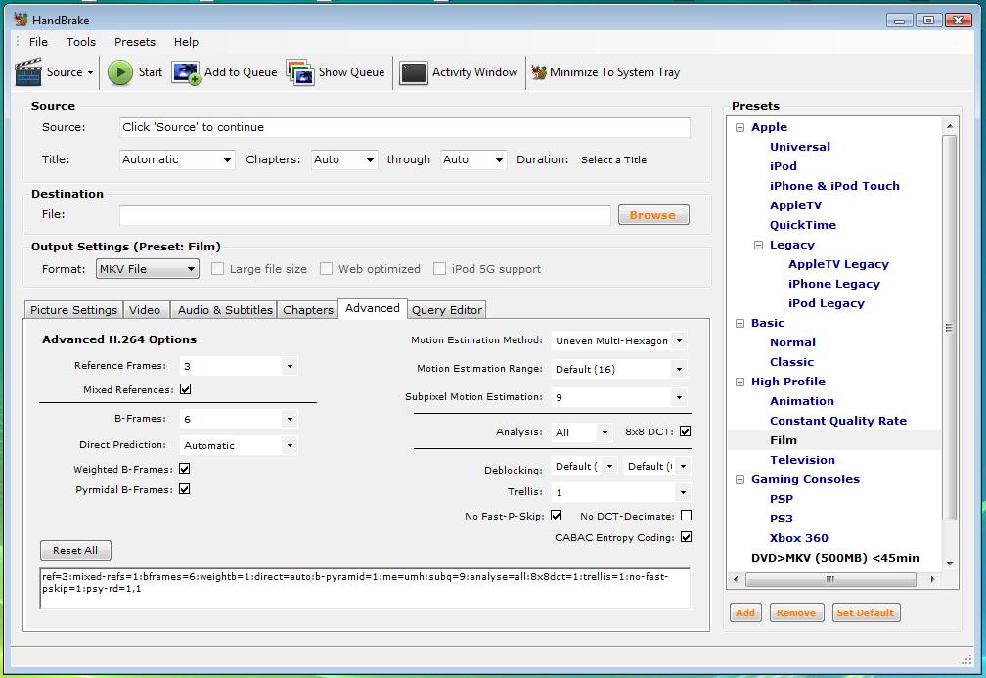The image size is (986, 678).
Task: Open the B-Frames dropdown
Action: 239,419
